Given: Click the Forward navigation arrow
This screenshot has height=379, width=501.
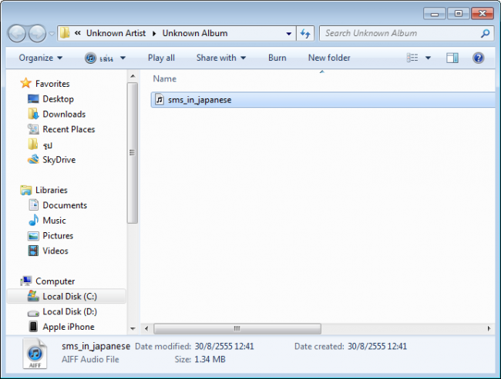Looking at the screenshot, I should pyautogui.click(x=38, y=33).
